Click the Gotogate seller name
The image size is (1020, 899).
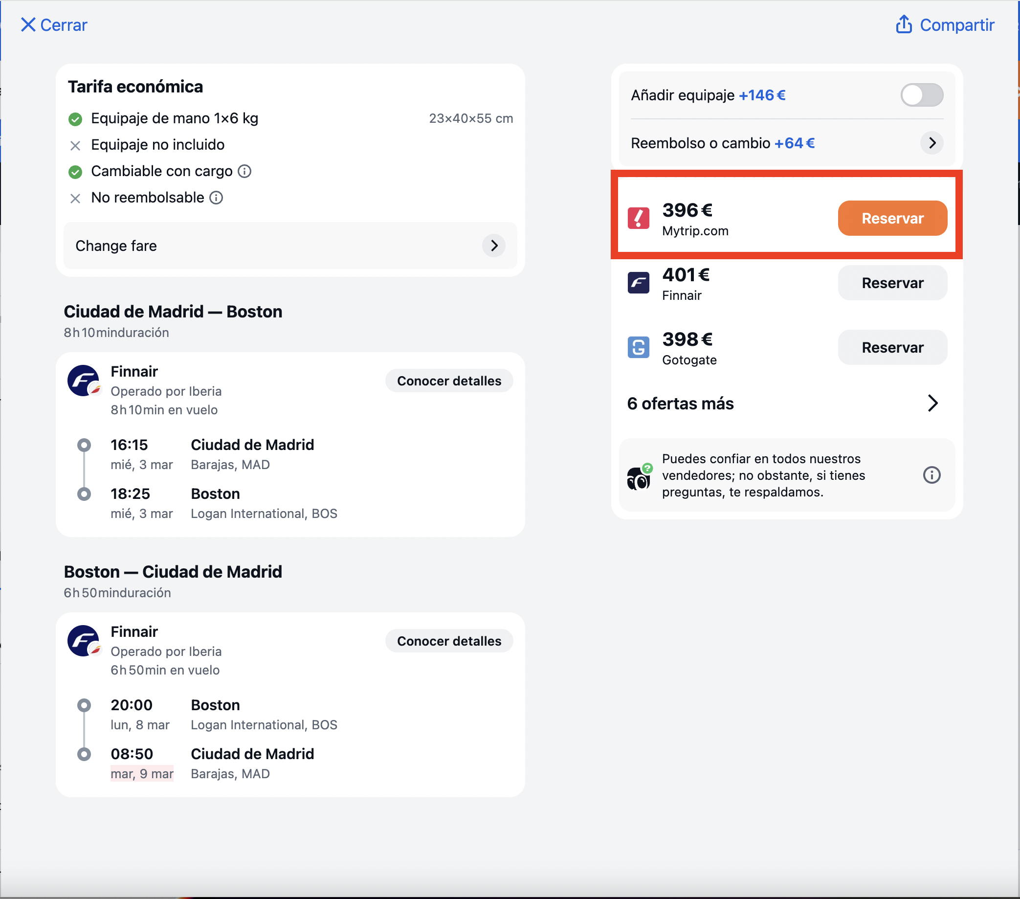pos(689,360)
